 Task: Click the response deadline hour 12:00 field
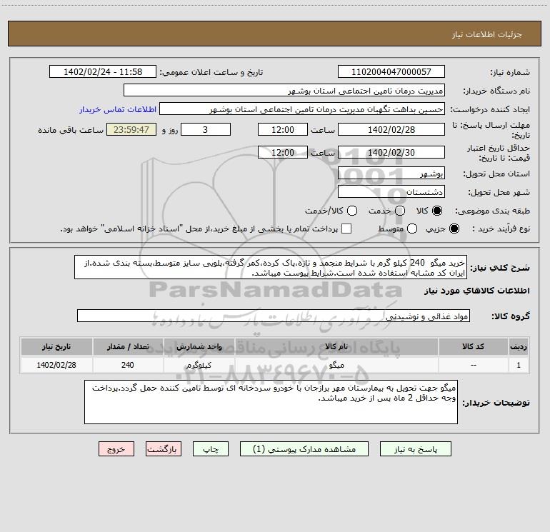click(x=283, y=129)
